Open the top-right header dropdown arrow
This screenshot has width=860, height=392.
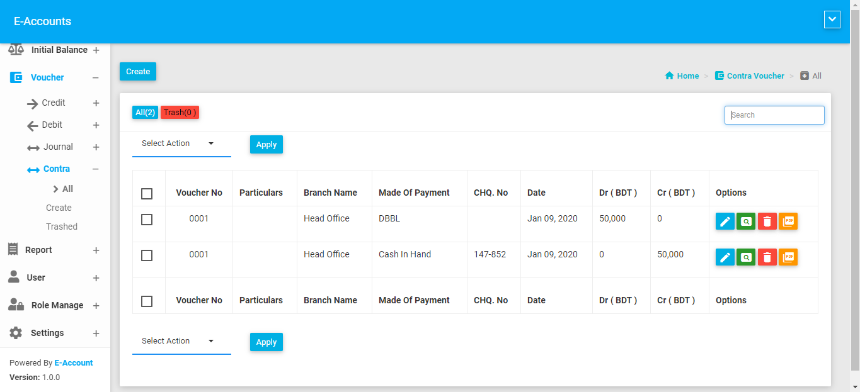pyautogui.click(x=832, y=20)
